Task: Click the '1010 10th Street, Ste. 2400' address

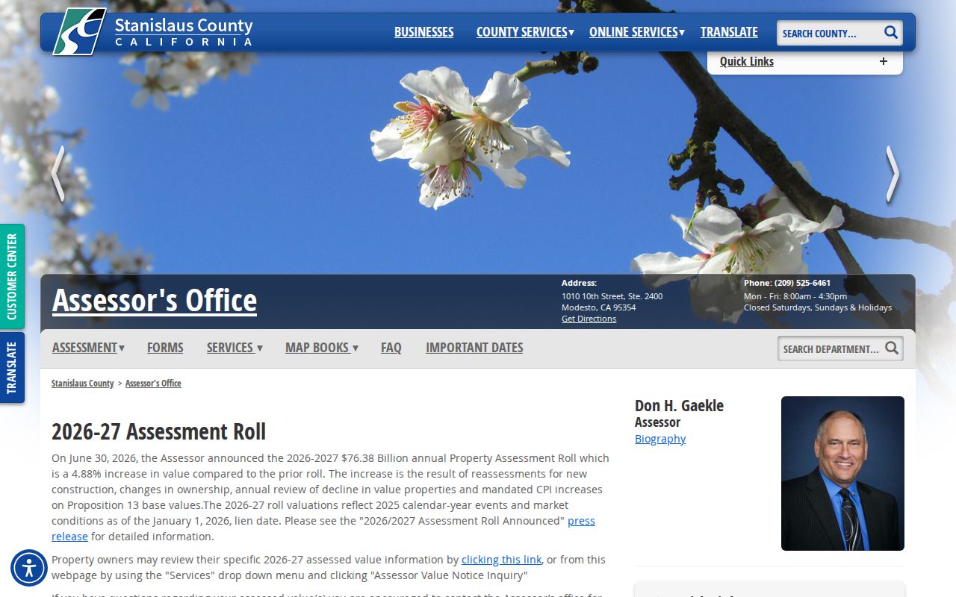Action: (612, 296)
